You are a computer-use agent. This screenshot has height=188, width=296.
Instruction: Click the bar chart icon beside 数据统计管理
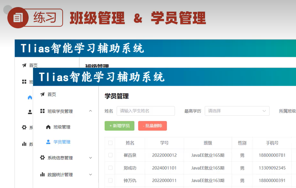click(x=42, y=175)
